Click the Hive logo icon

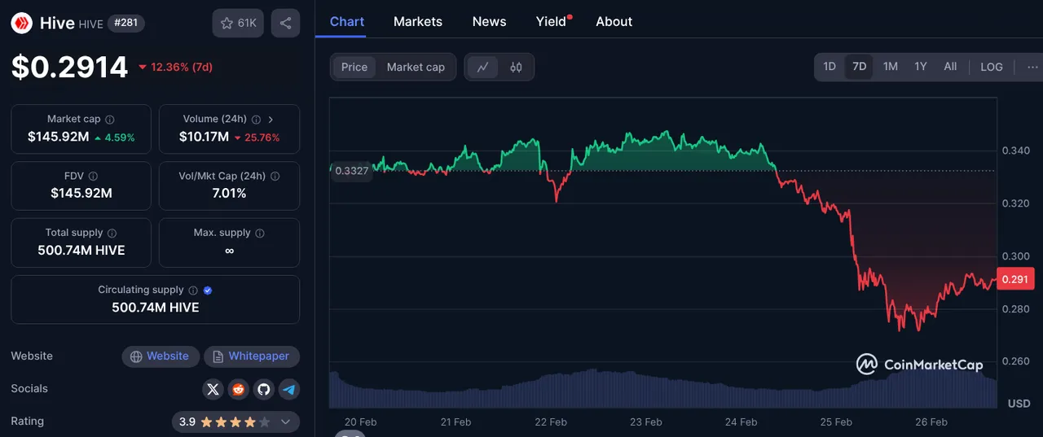pos(21,23)
